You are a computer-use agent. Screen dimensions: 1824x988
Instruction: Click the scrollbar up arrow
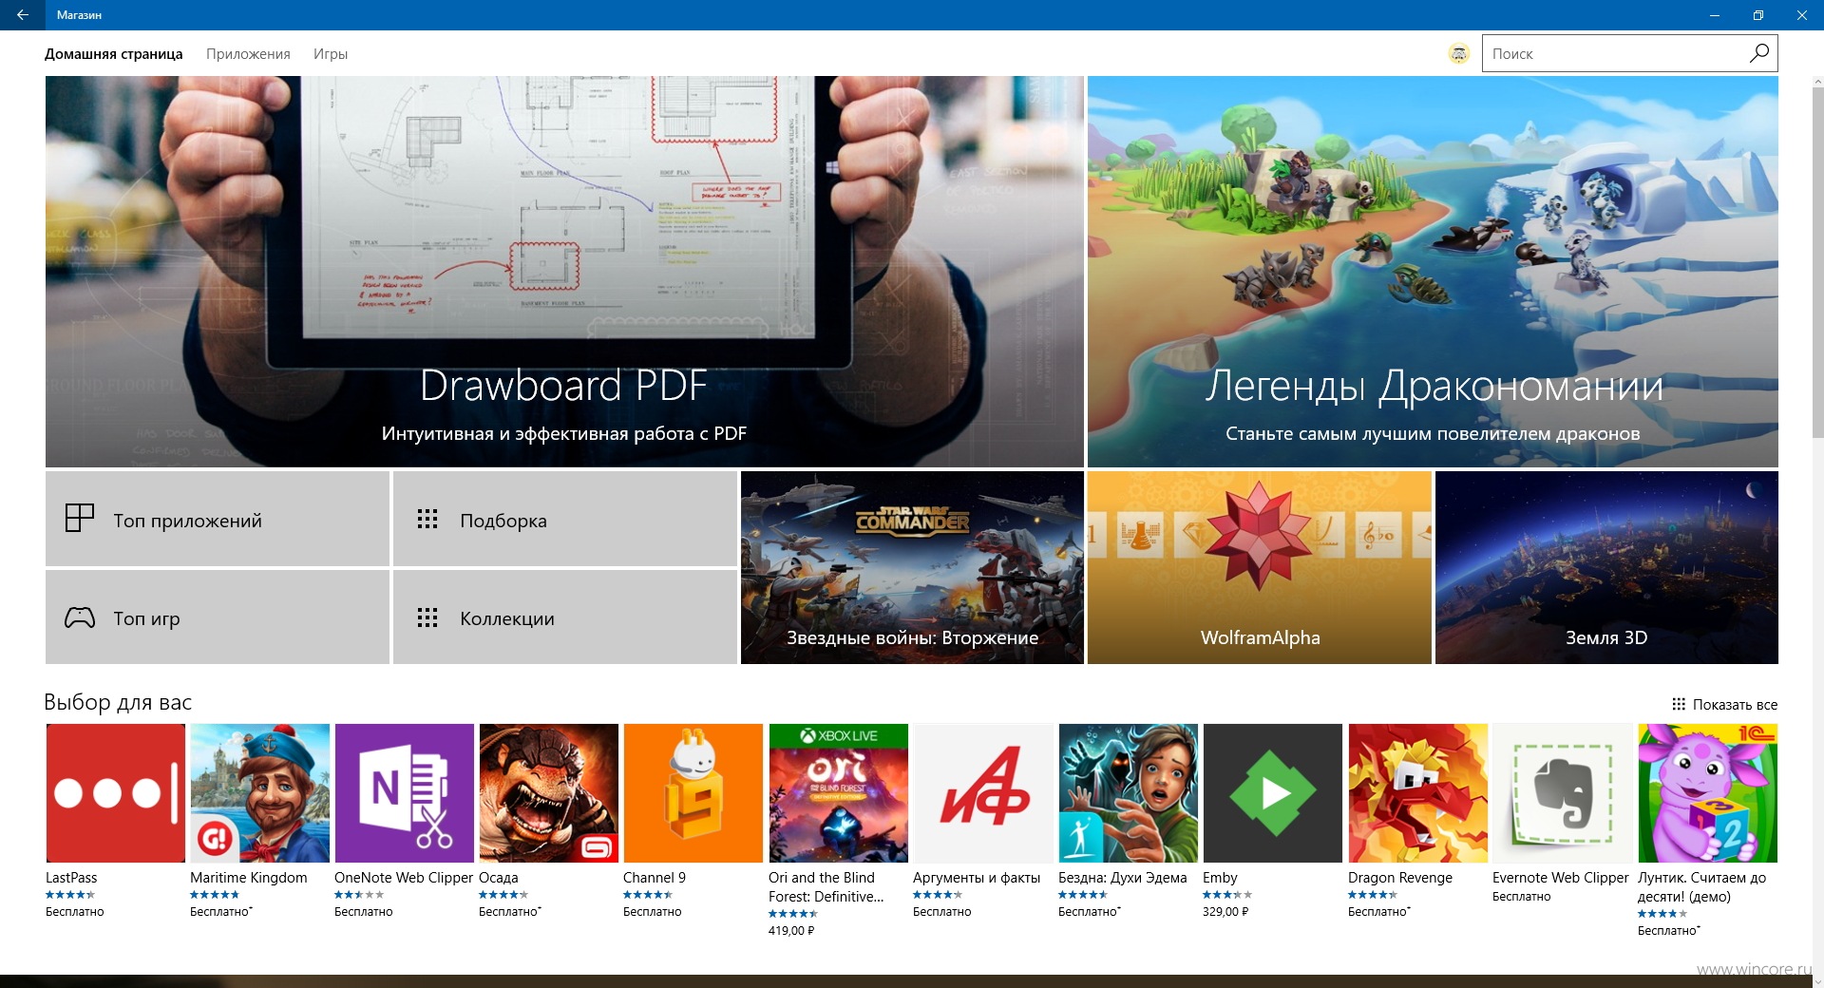pos(1817,83)
